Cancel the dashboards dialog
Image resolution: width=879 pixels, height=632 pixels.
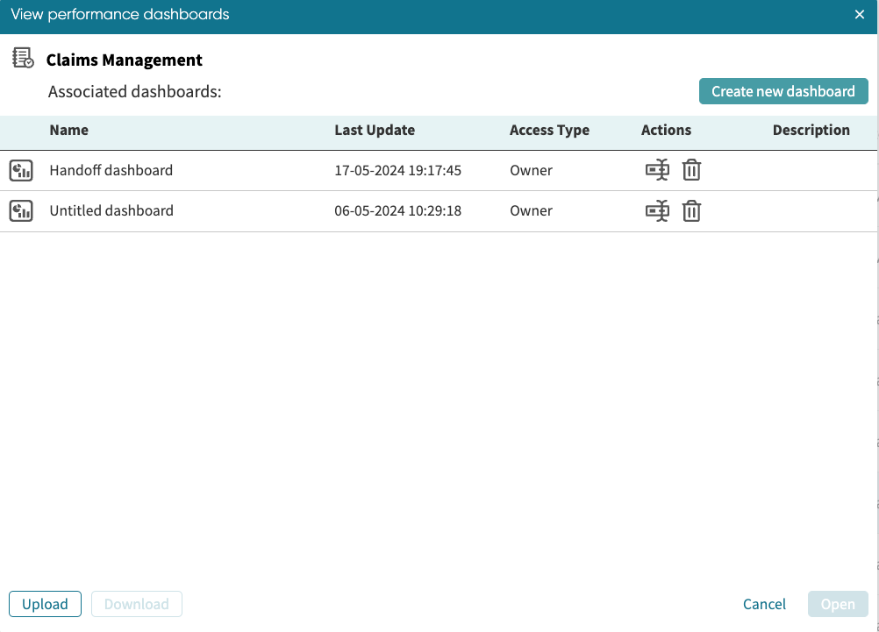click(x=764, y=604)
